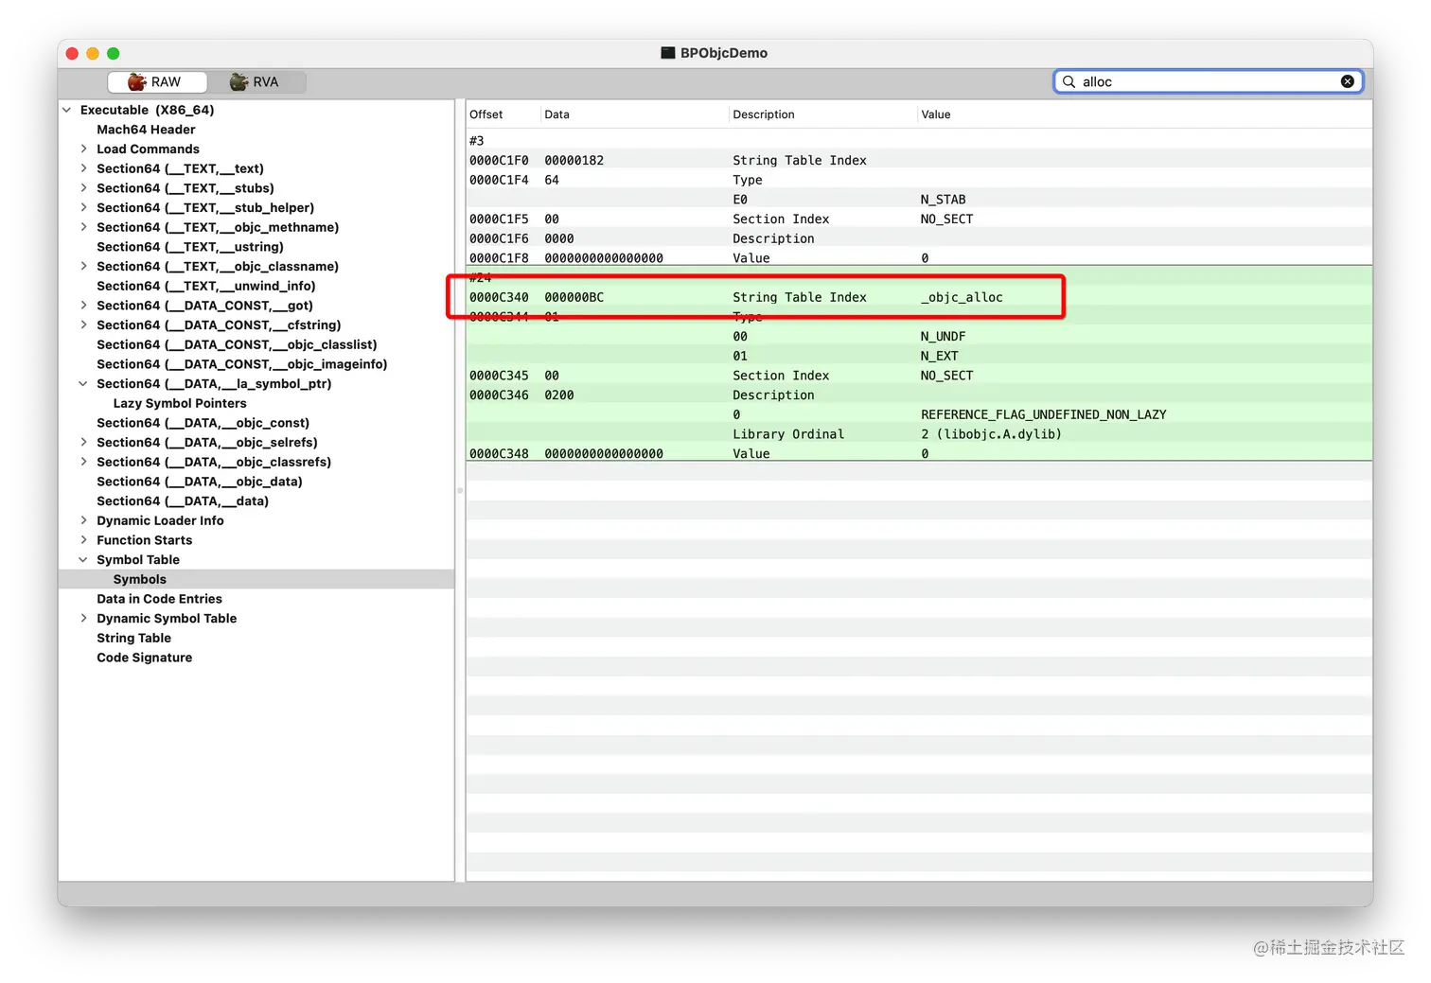Screen dimensions: 1431x983
Task: Select the N_EXT value
Action: (939, 356)
